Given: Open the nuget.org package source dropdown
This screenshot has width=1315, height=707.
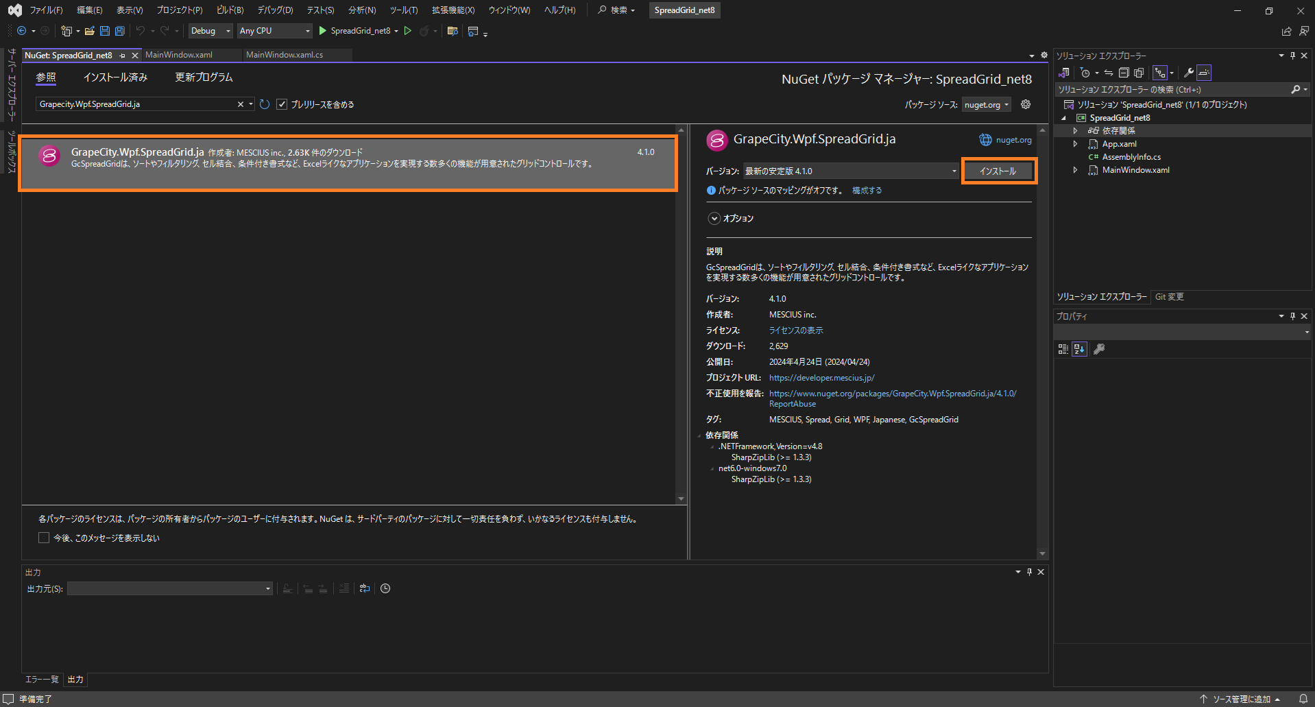Looking at the screenshot, I should click(x=987, y=104).
